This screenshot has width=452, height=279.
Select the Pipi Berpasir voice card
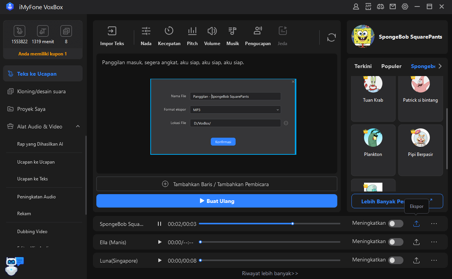click(x=420, y=150)
